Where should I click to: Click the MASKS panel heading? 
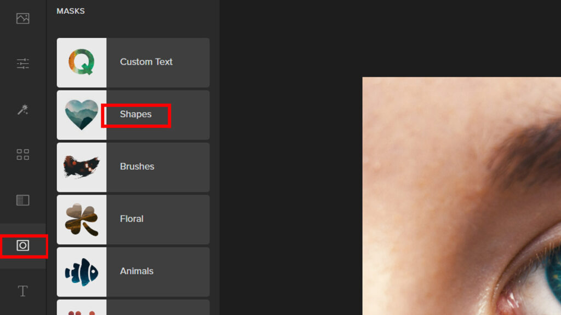point(71,11)
